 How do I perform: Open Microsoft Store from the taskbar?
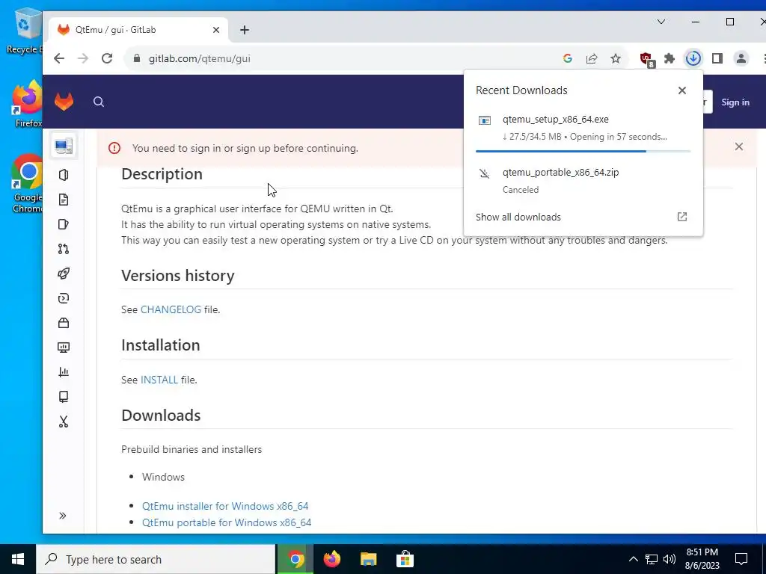click(405, 559)
